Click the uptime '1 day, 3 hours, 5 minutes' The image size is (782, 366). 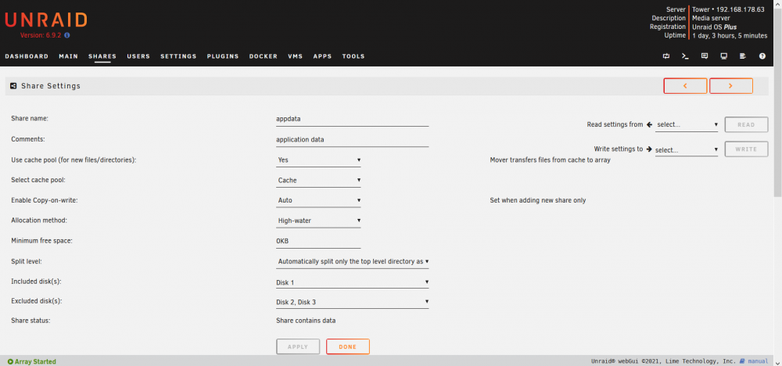click(730, 36)
